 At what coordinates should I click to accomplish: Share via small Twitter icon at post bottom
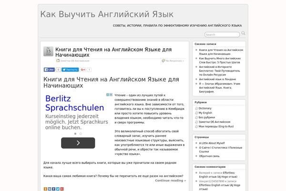point(58,189)
